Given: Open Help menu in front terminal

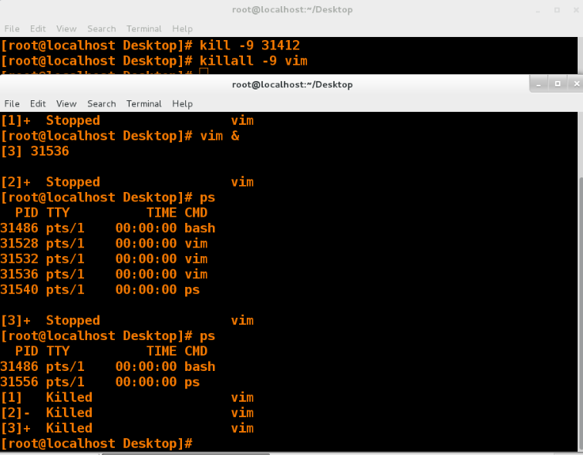Looking at the screenshot, I should coord(182,103).
